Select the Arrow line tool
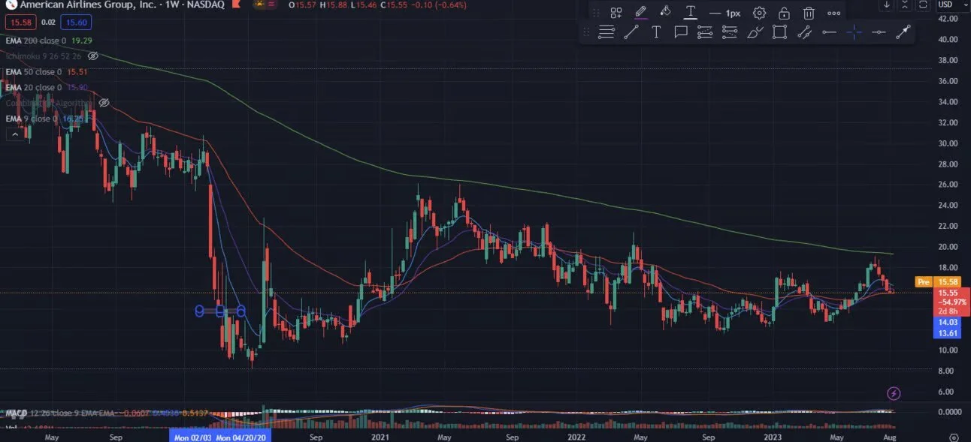 [x=903, y=32]
